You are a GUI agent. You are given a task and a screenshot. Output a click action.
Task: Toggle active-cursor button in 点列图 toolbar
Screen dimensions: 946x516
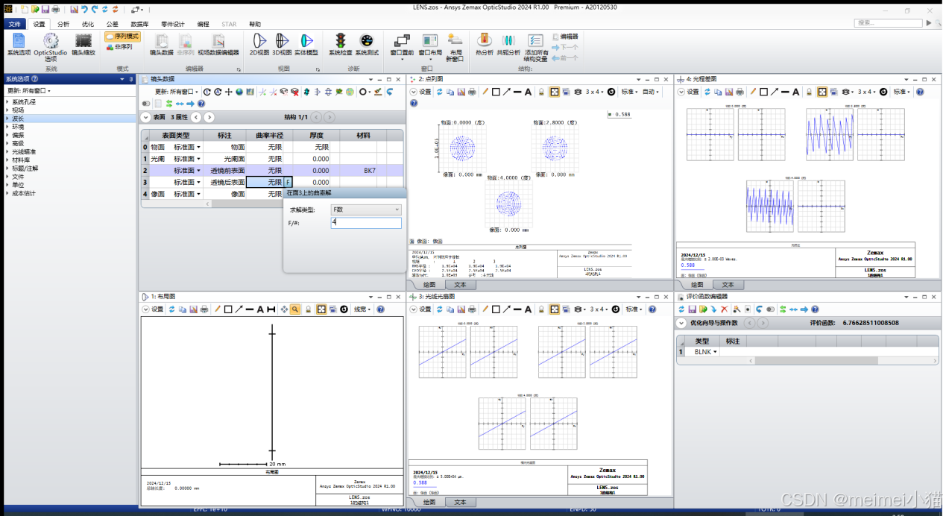555,92
